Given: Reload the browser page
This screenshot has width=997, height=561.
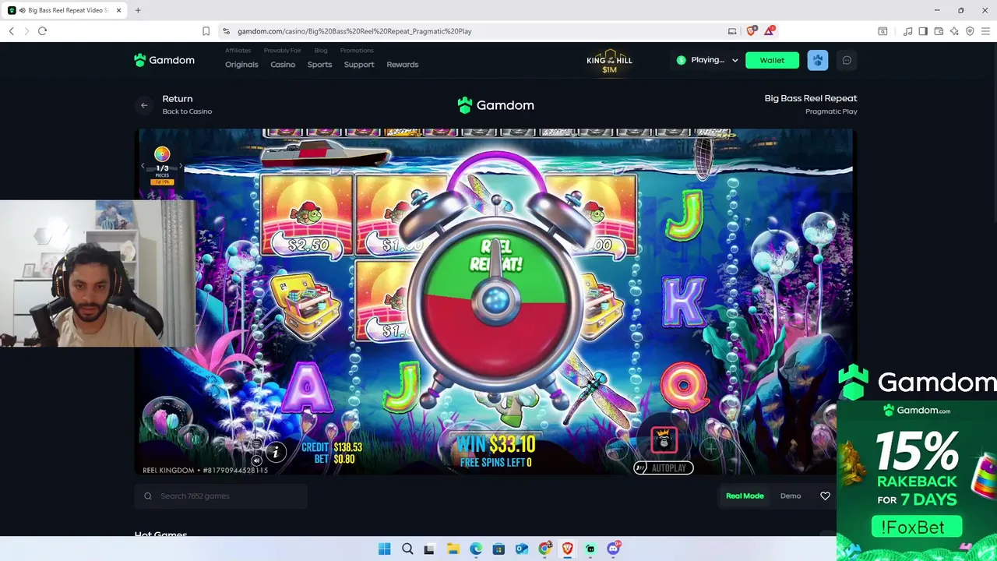Looking at the screenshot, I should [x=42, y=31].
